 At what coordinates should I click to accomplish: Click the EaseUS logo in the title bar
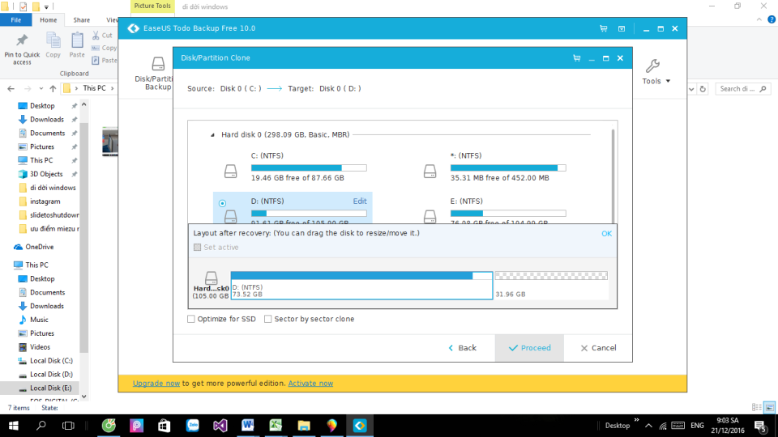[134, 29]
